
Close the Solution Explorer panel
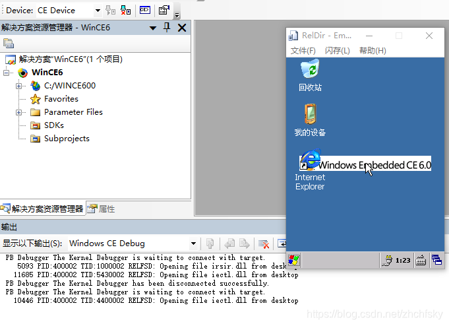182,28
